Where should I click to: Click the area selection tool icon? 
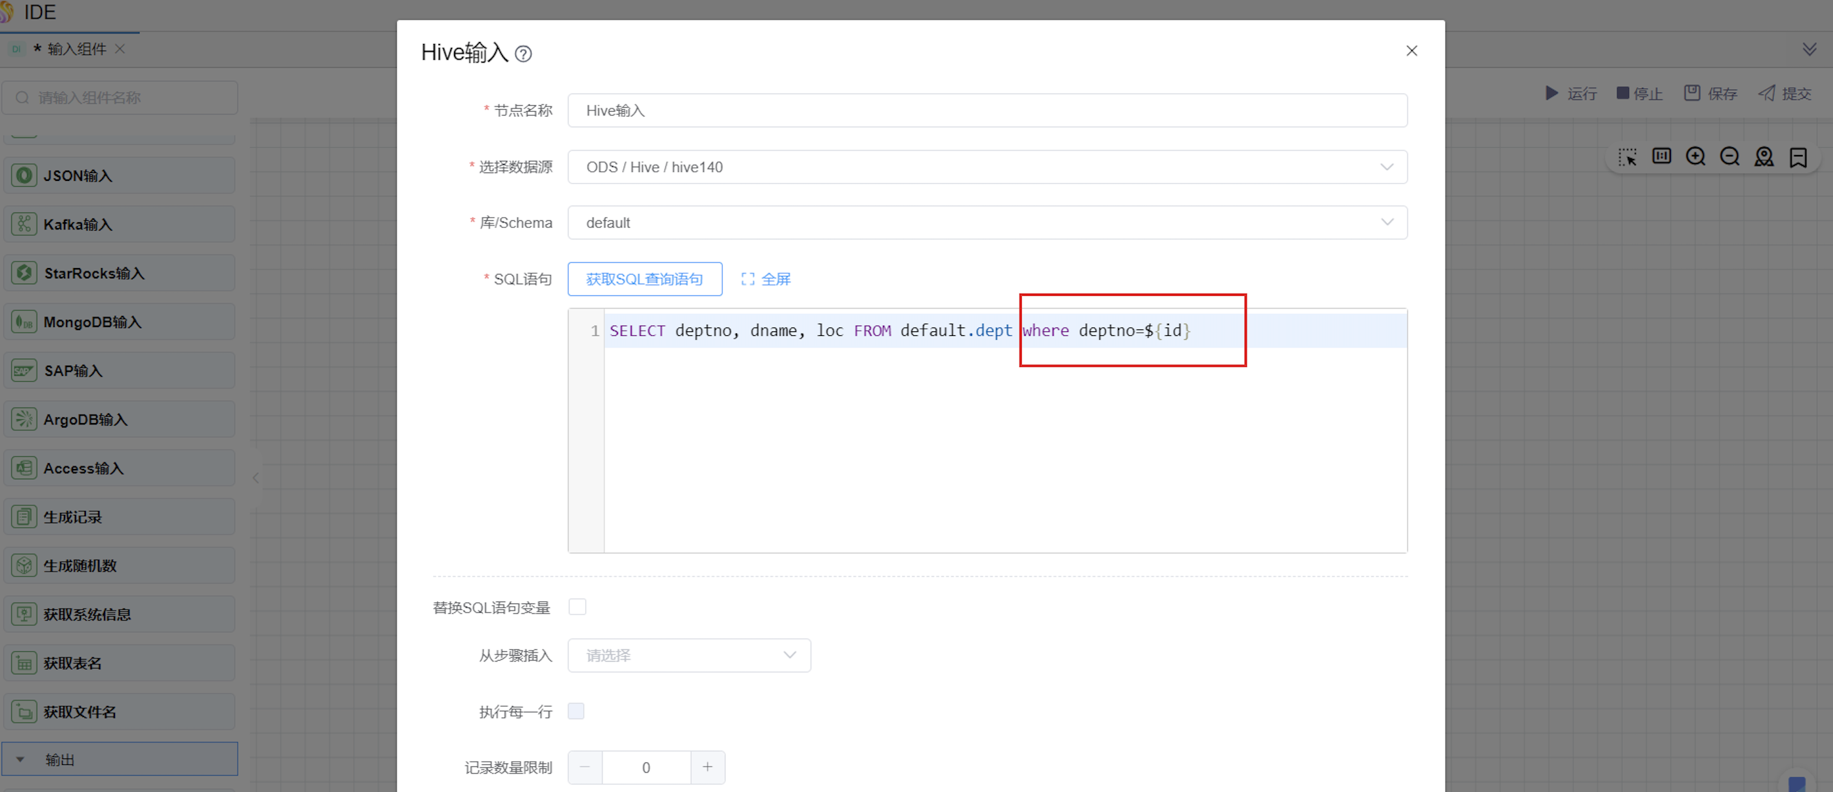coord(1627,156)
